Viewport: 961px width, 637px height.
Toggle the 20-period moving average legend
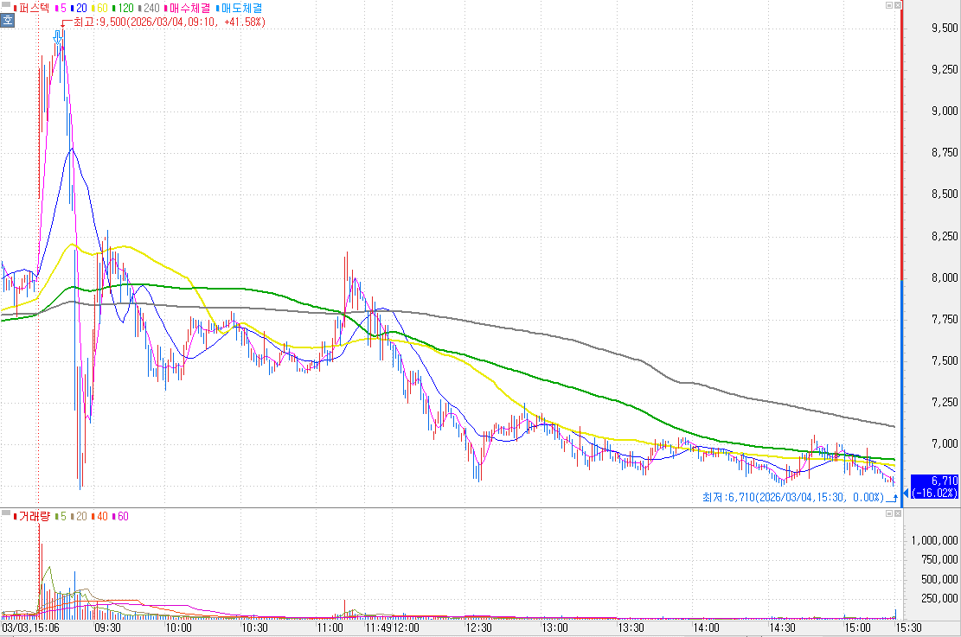(80, 8)
